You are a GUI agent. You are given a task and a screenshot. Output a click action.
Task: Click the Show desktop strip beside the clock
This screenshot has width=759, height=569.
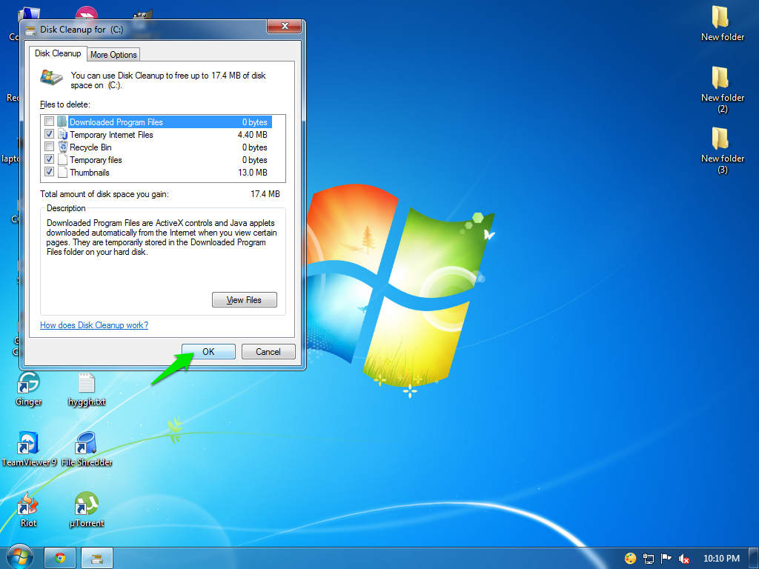click(x=754, y=558)
